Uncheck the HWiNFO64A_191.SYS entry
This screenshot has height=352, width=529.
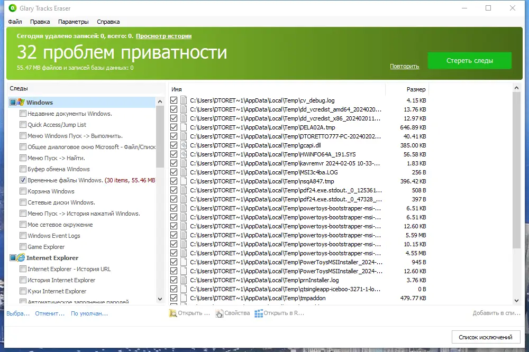174,154
